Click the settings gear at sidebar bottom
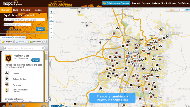Screen dimensions: 190x107 coord(43,106)
